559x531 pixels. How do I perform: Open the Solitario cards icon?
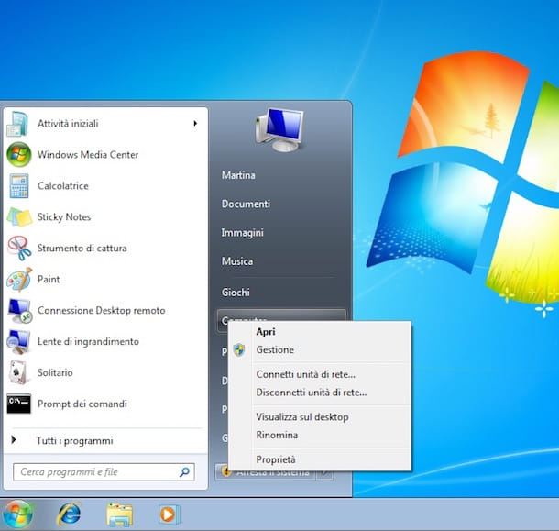click(18, 372)
